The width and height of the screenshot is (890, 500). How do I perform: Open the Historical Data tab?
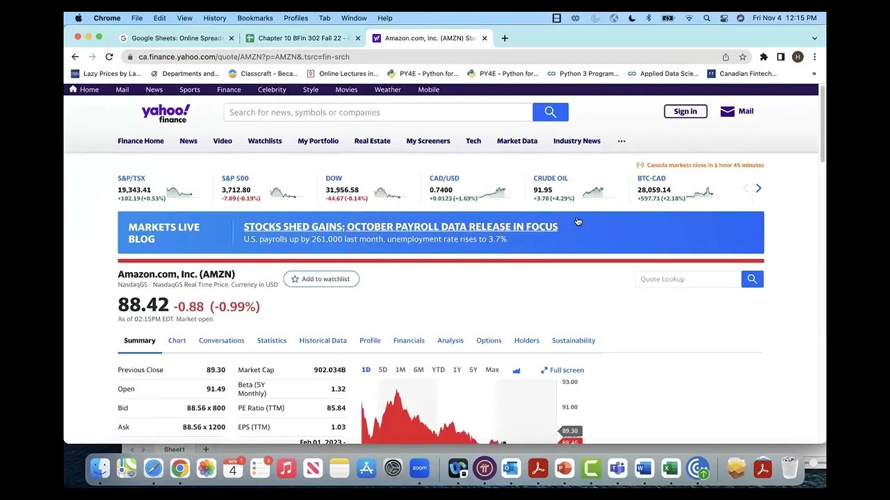point(323,341)
